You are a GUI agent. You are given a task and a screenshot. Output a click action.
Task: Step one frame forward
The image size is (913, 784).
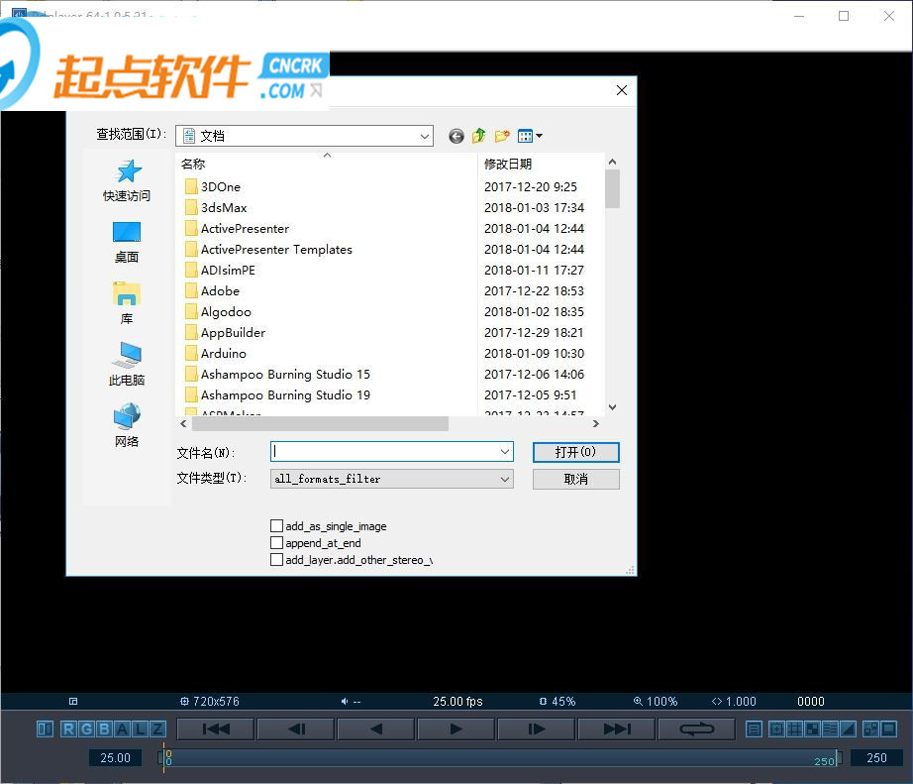point(537,728)
